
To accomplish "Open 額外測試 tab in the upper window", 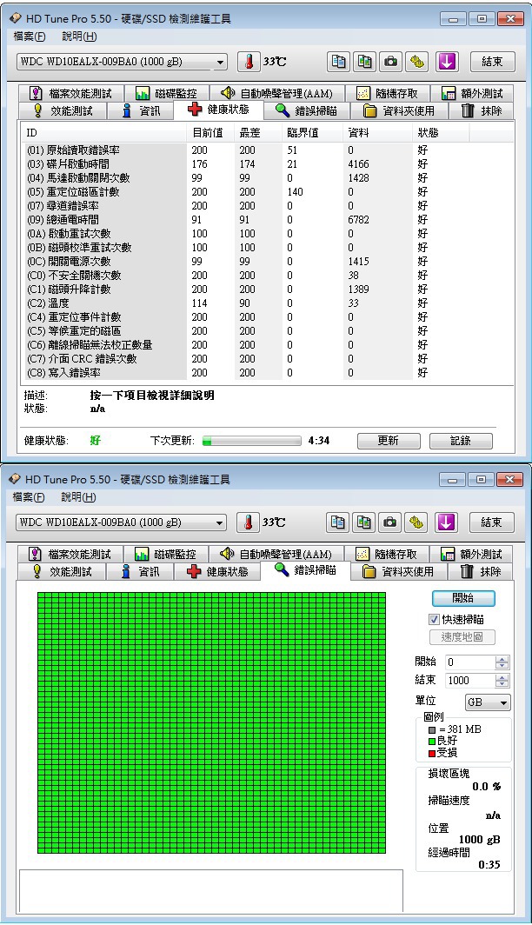I will [x=472, y=93].
